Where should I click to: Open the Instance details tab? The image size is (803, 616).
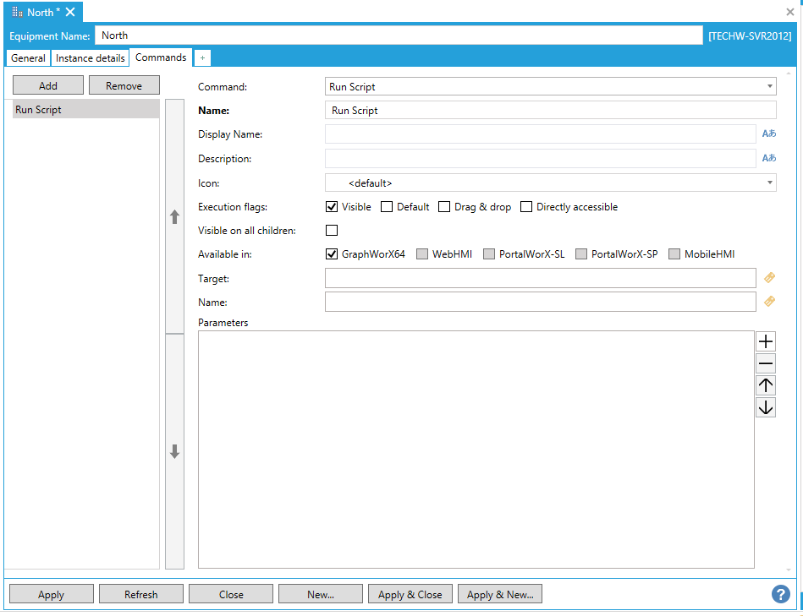coord(90,58)
